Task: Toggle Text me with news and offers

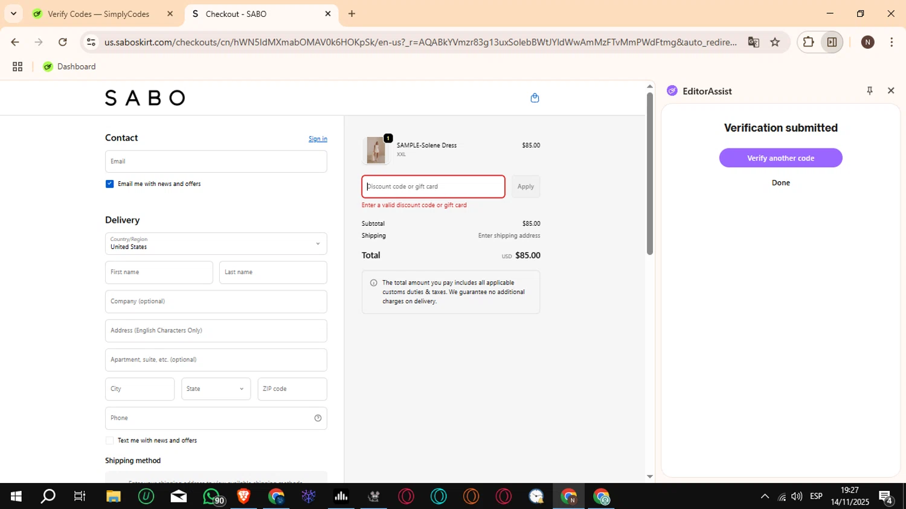Action: (109, 440)
